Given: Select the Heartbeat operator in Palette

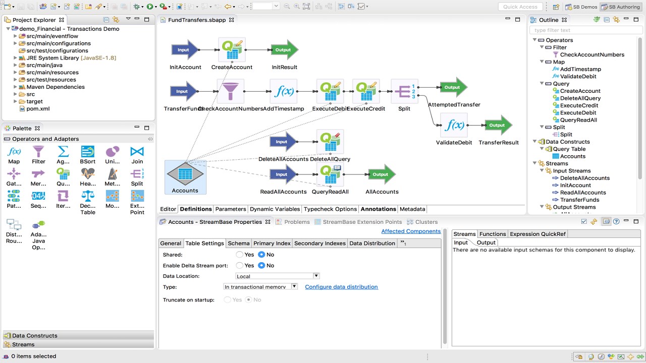Looking at the screenshot, I should point(88,177).
